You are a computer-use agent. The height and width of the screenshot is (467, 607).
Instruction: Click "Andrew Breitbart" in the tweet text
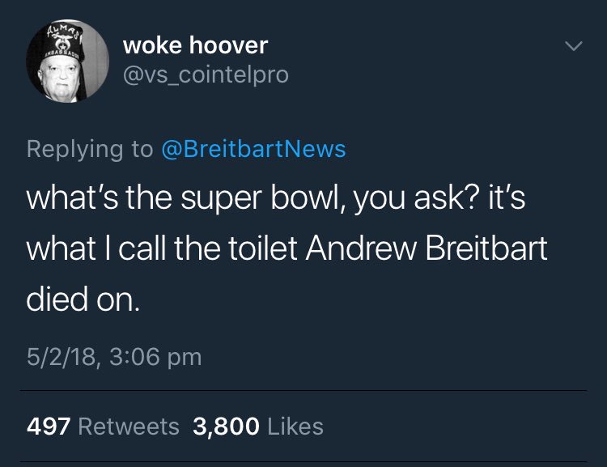tap(427, 248)
